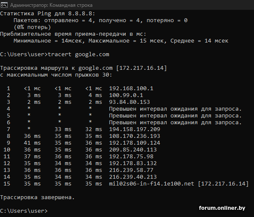Click the IP address 209.85.240.113 in hop 10
This screenshot has height=217, width=254.
(x=133, y=150)
